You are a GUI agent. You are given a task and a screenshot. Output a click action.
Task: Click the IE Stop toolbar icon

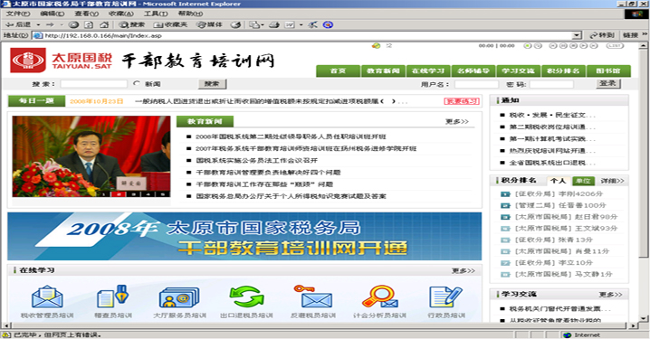point(73,24)
